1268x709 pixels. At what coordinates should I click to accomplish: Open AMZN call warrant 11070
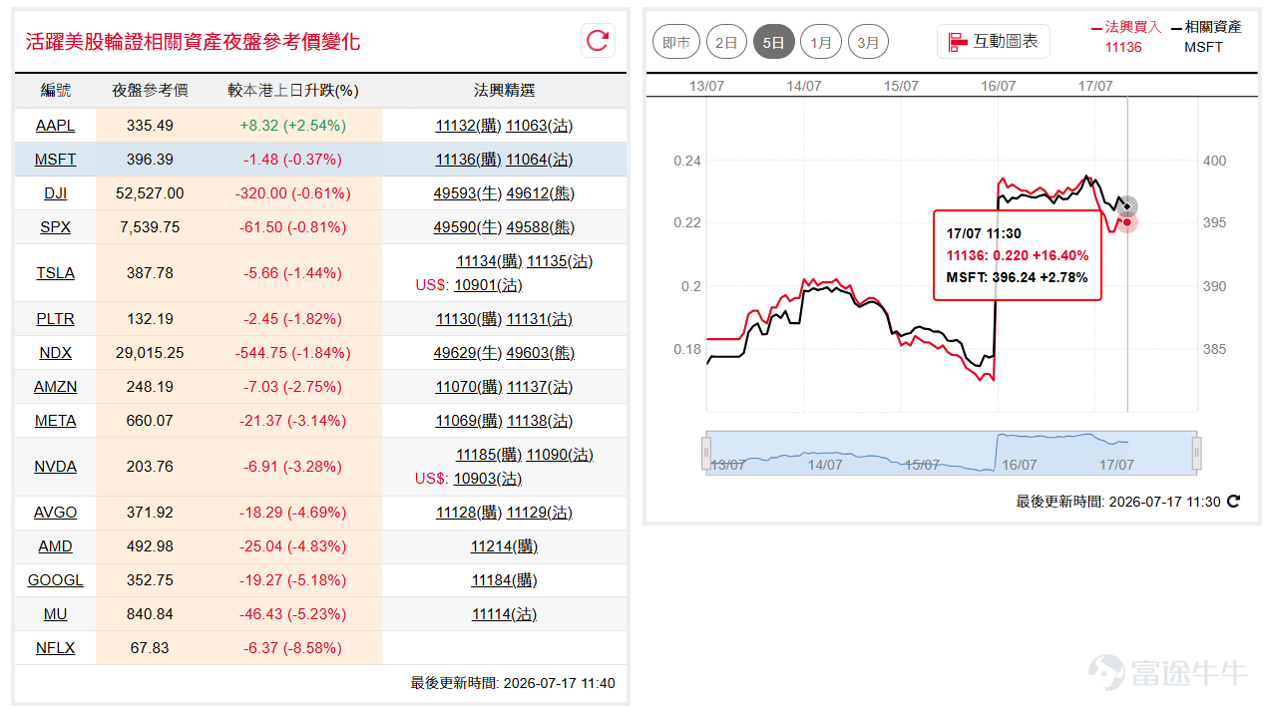469,387
